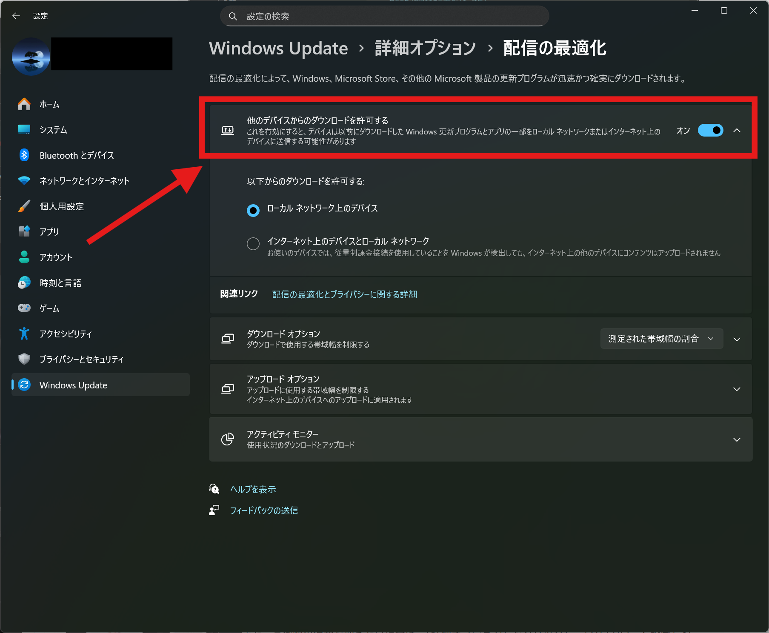Click the network Wi-Fi icon
Image resolution: width=769 pixels, height=633 pixels.
pos(24,181)
